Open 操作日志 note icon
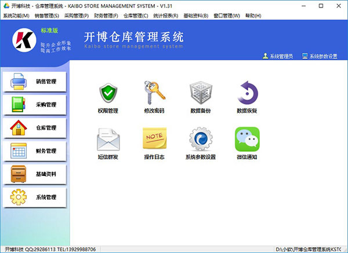The image size is (348, 253). [x=154, y=138]
